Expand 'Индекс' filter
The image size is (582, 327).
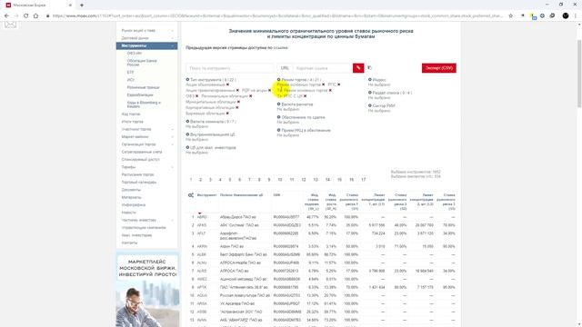pyautogui.click(x=370, y=80)
